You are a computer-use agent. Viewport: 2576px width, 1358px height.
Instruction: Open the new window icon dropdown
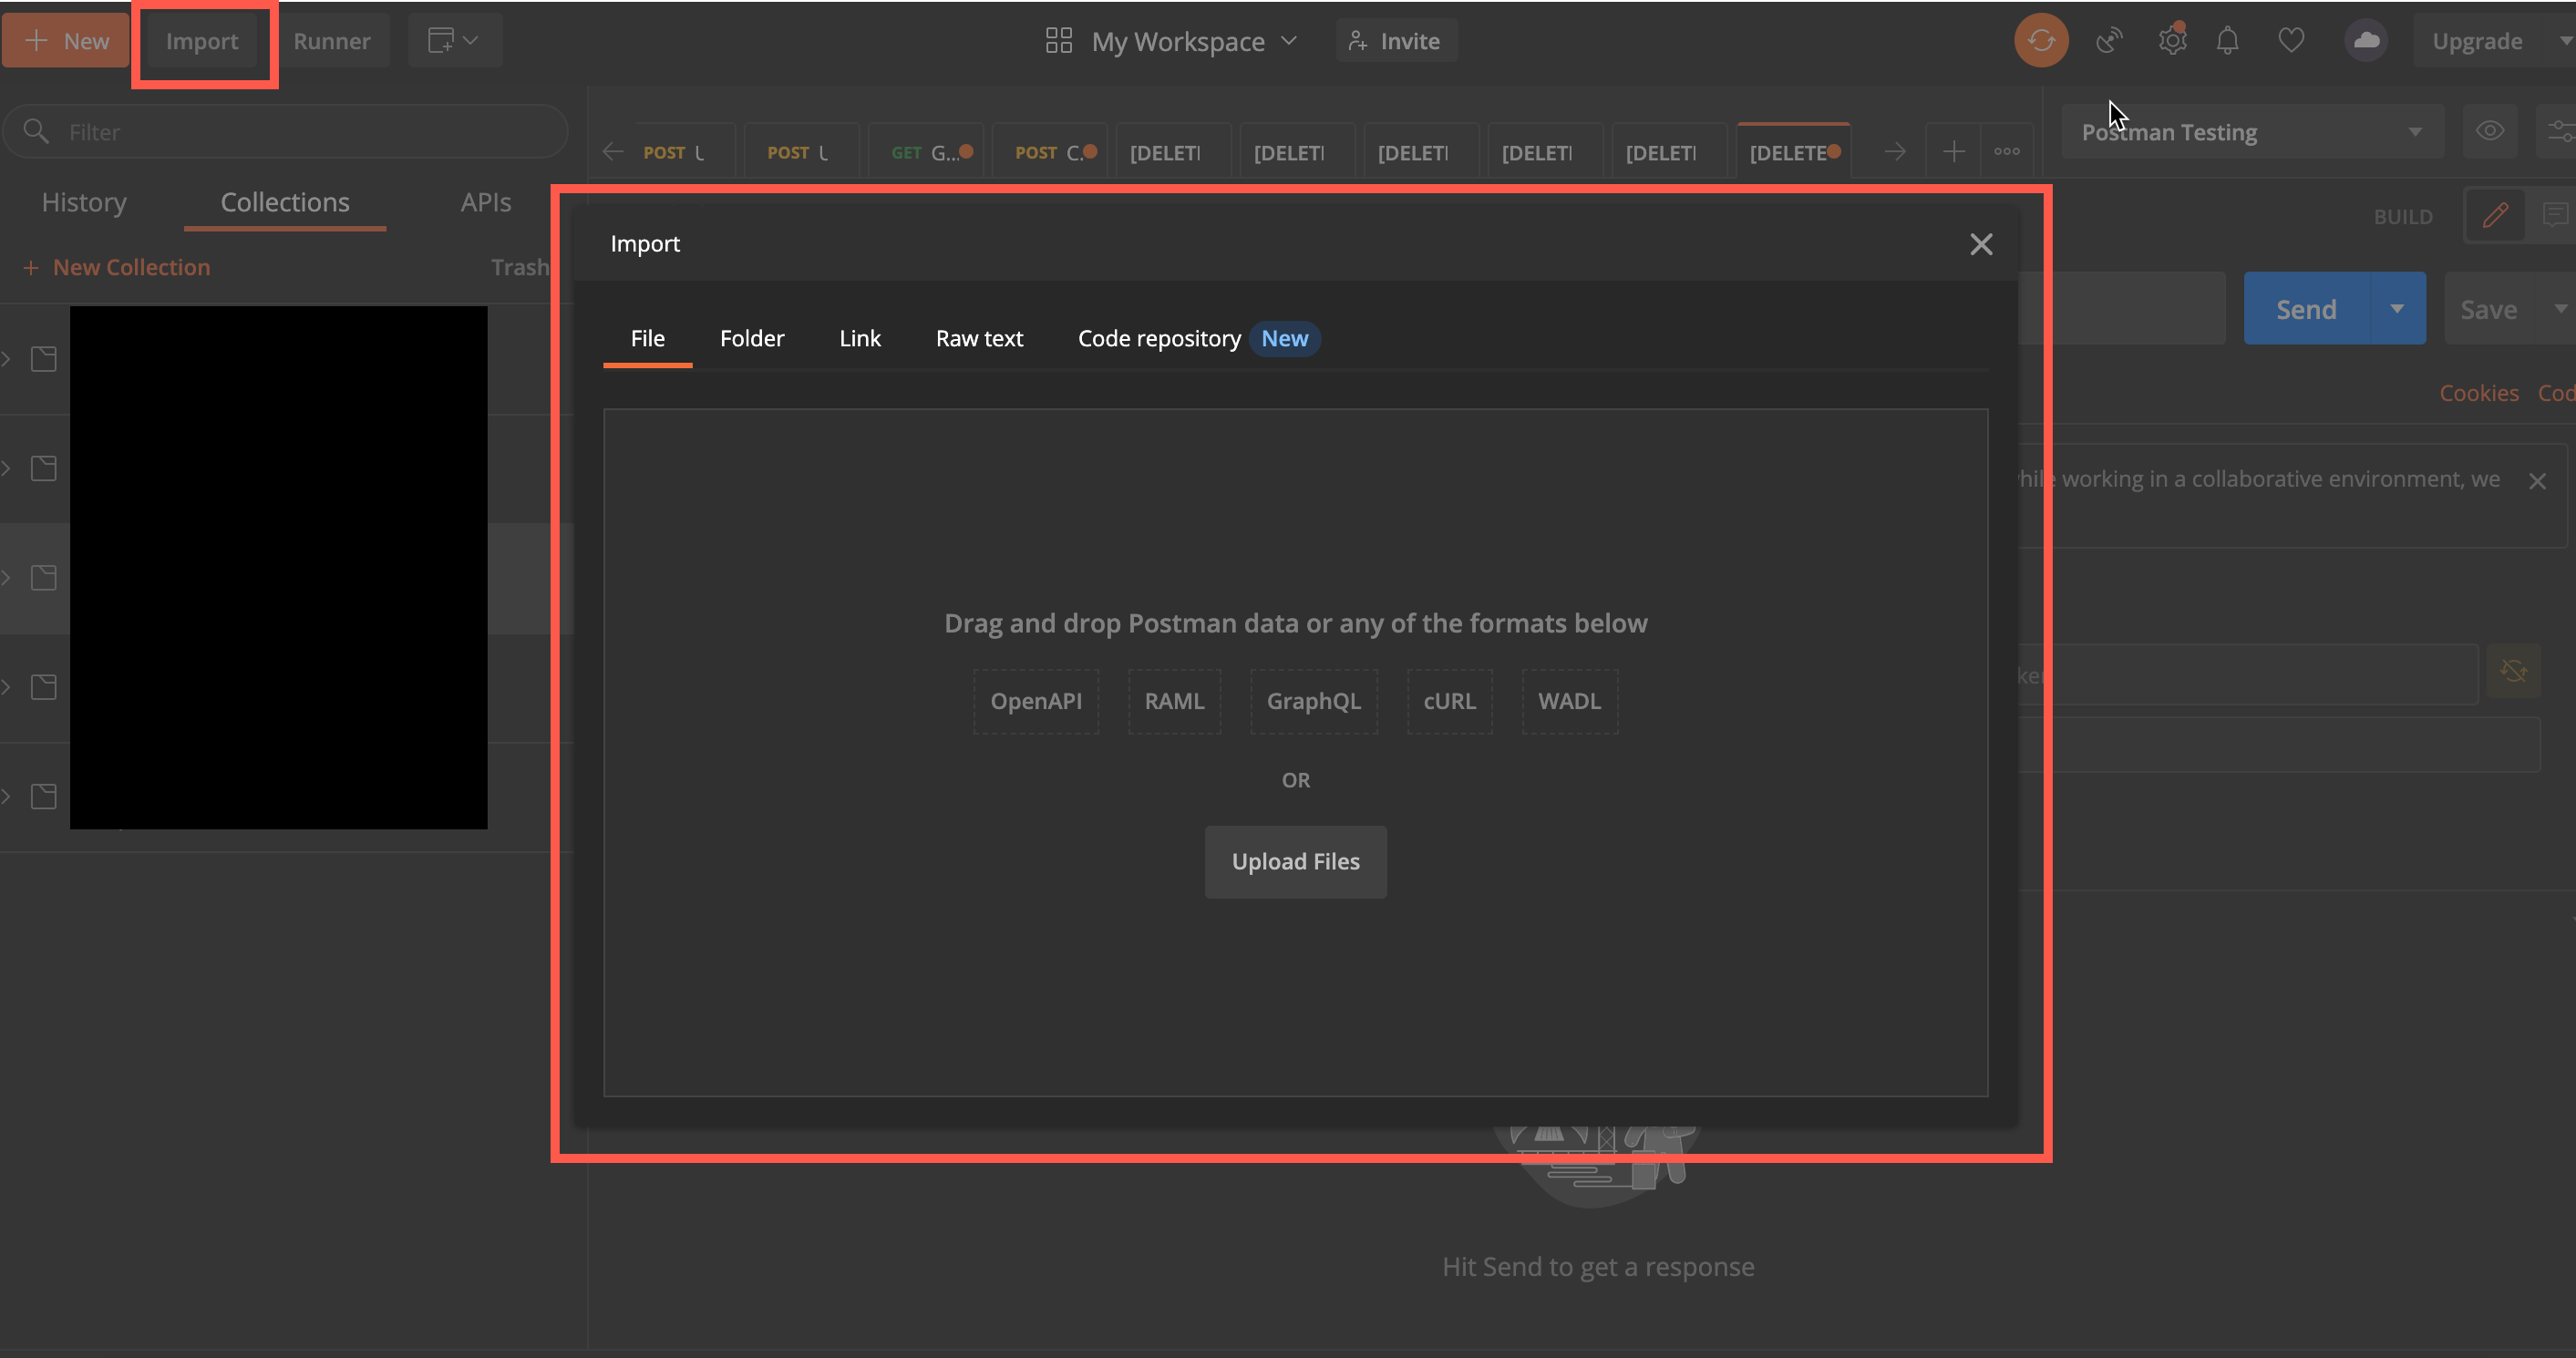coord(453,41)
